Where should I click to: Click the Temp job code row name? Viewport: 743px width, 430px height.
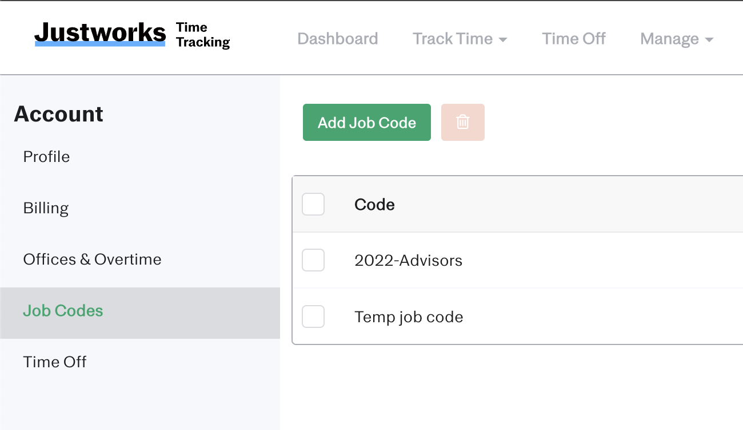coord(409,317)
